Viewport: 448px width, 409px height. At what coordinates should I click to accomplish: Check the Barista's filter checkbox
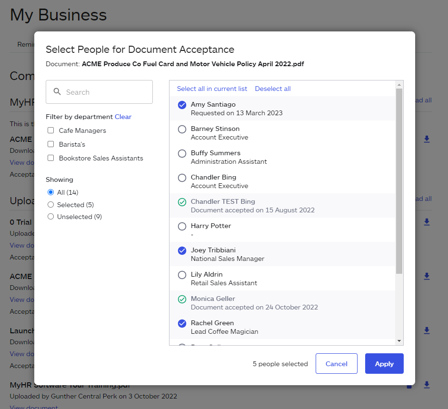click(50, 144)
